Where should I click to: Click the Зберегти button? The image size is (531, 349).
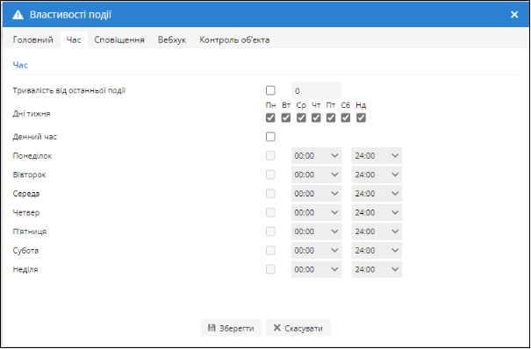point(231,328)
